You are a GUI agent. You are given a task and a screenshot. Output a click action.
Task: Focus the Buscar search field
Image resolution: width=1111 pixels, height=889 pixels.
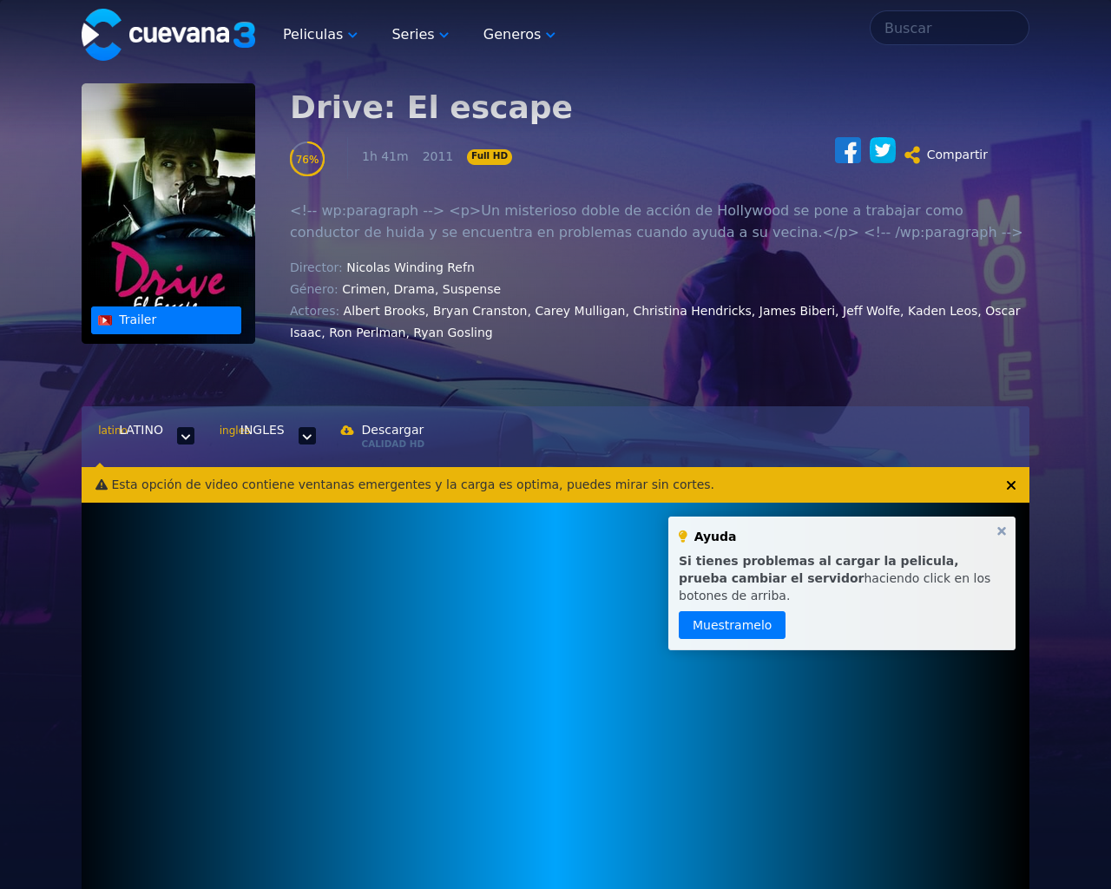[950, 28]
